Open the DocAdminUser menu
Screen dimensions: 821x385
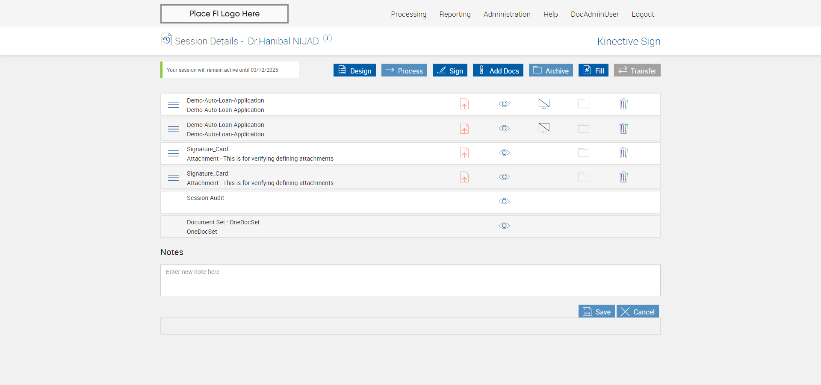pyautogui.click(x=594, y=14)
